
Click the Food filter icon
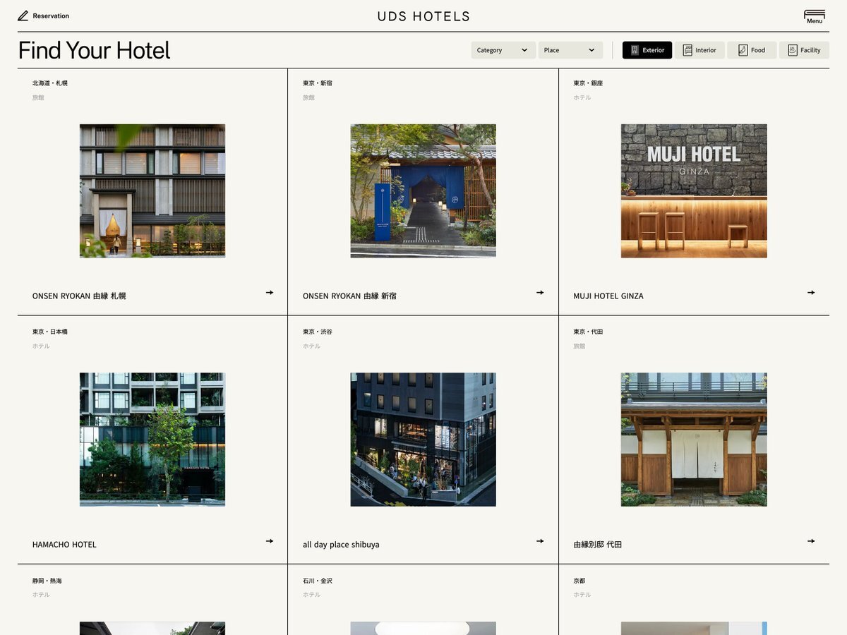(x=743, y=50)
